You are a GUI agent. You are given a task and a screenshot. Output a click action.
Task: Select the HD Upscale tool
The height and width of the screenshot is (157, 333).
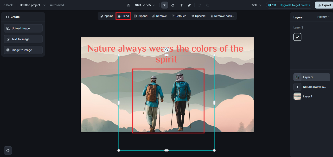click(x=198, y=16)
